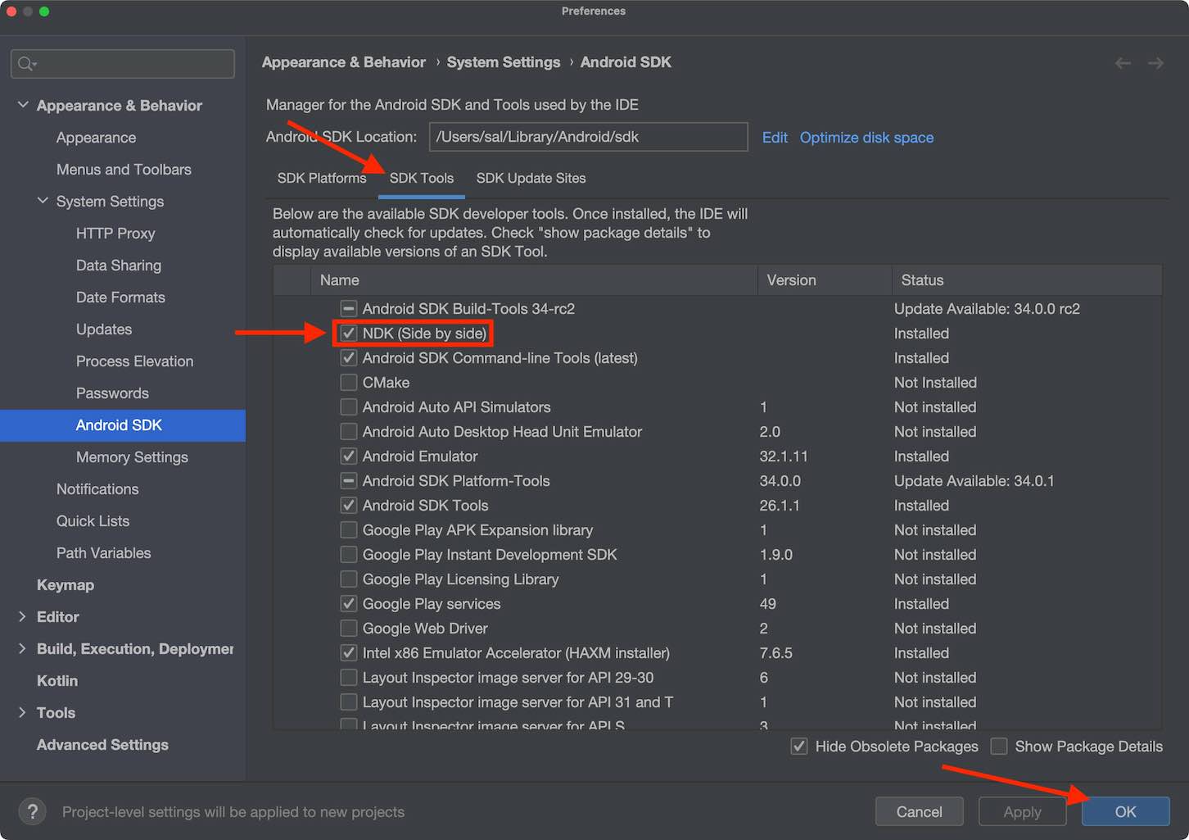Disable the NDK (Side by side) checkbox
The height and width of the screenshot is (840, 1189).
coord(348,333)
